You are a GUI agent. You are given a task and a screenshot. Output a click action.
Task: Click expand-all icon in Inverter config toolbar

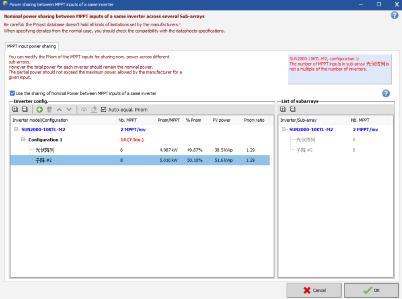tap(15, 109)
